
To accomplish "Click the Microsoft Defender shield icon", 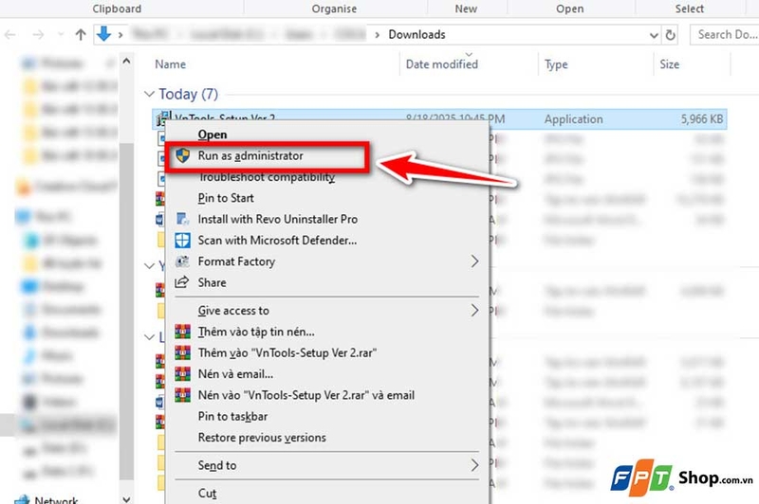I will [x=182, y=241].
